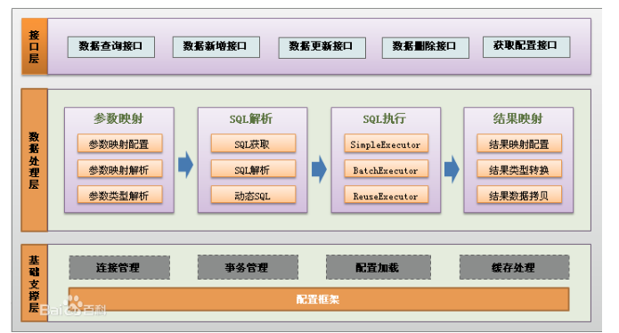Select the orange SQL解析 item below SQL获取

click(253, 169)
